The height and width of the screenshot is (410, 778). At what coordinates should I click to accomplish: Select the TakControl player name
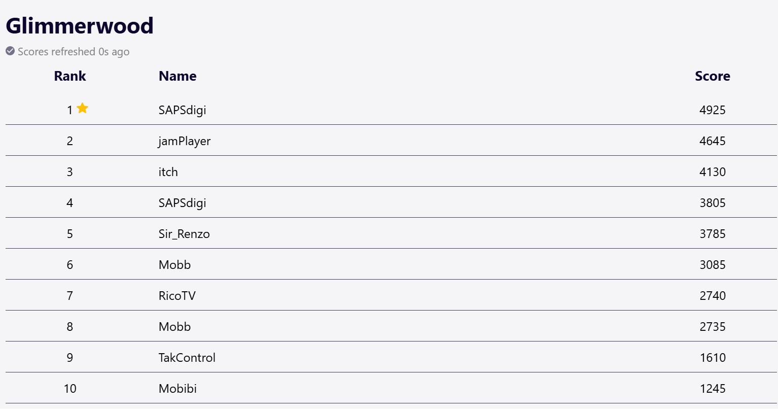[187, 358]
